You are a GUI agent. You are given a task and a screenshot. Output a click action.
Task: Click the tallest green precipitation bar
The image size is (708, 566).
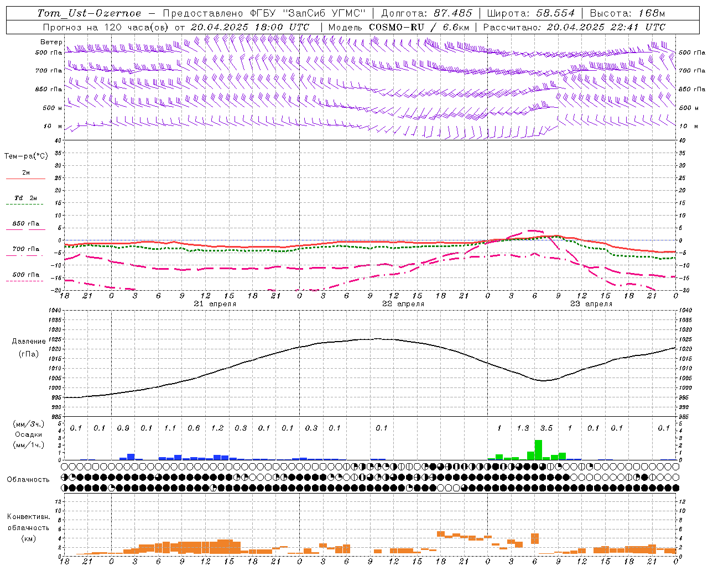(538, 450)
